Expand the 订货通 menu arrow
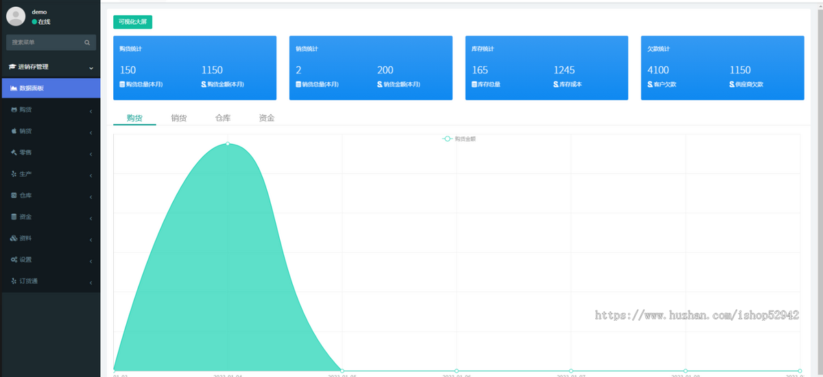823x377 pixels. [91, 282]
